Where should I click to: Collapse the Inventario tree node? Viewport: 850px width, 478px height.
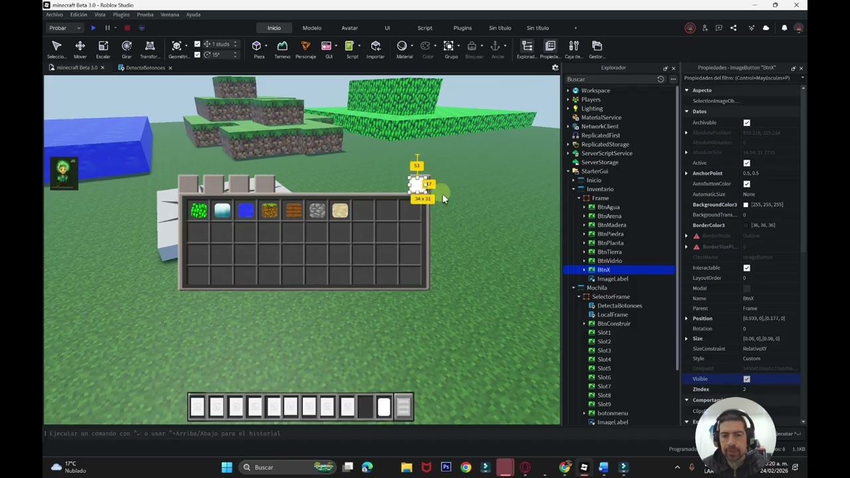573,189
